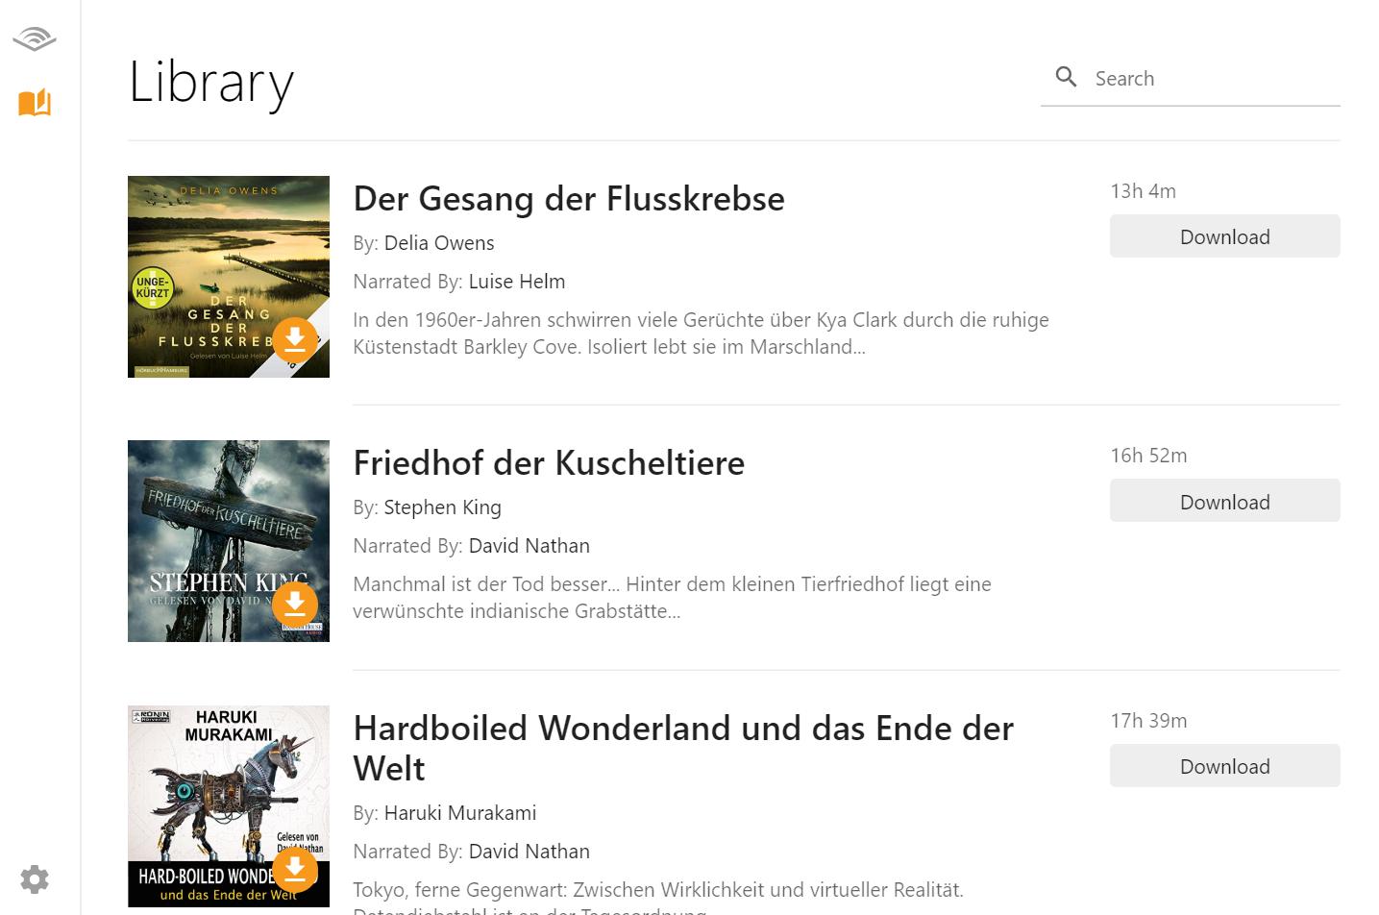Screen dimensions: 1379x915
Task: Download Hardboiled Wonderland und das Ende der Welt
Action: [1224, 765]
